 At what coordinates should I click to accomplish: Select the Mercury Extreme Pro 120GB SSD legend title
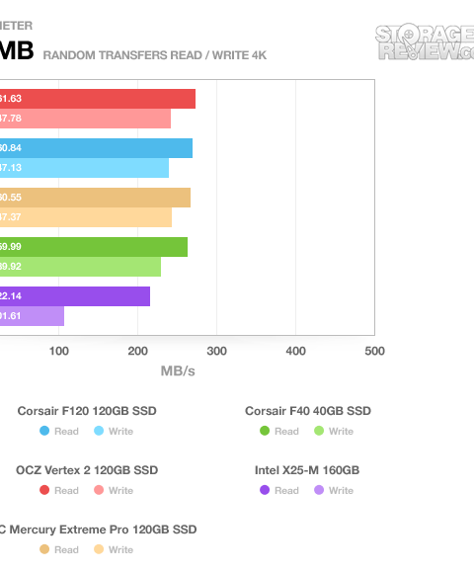tap(98, 530)
